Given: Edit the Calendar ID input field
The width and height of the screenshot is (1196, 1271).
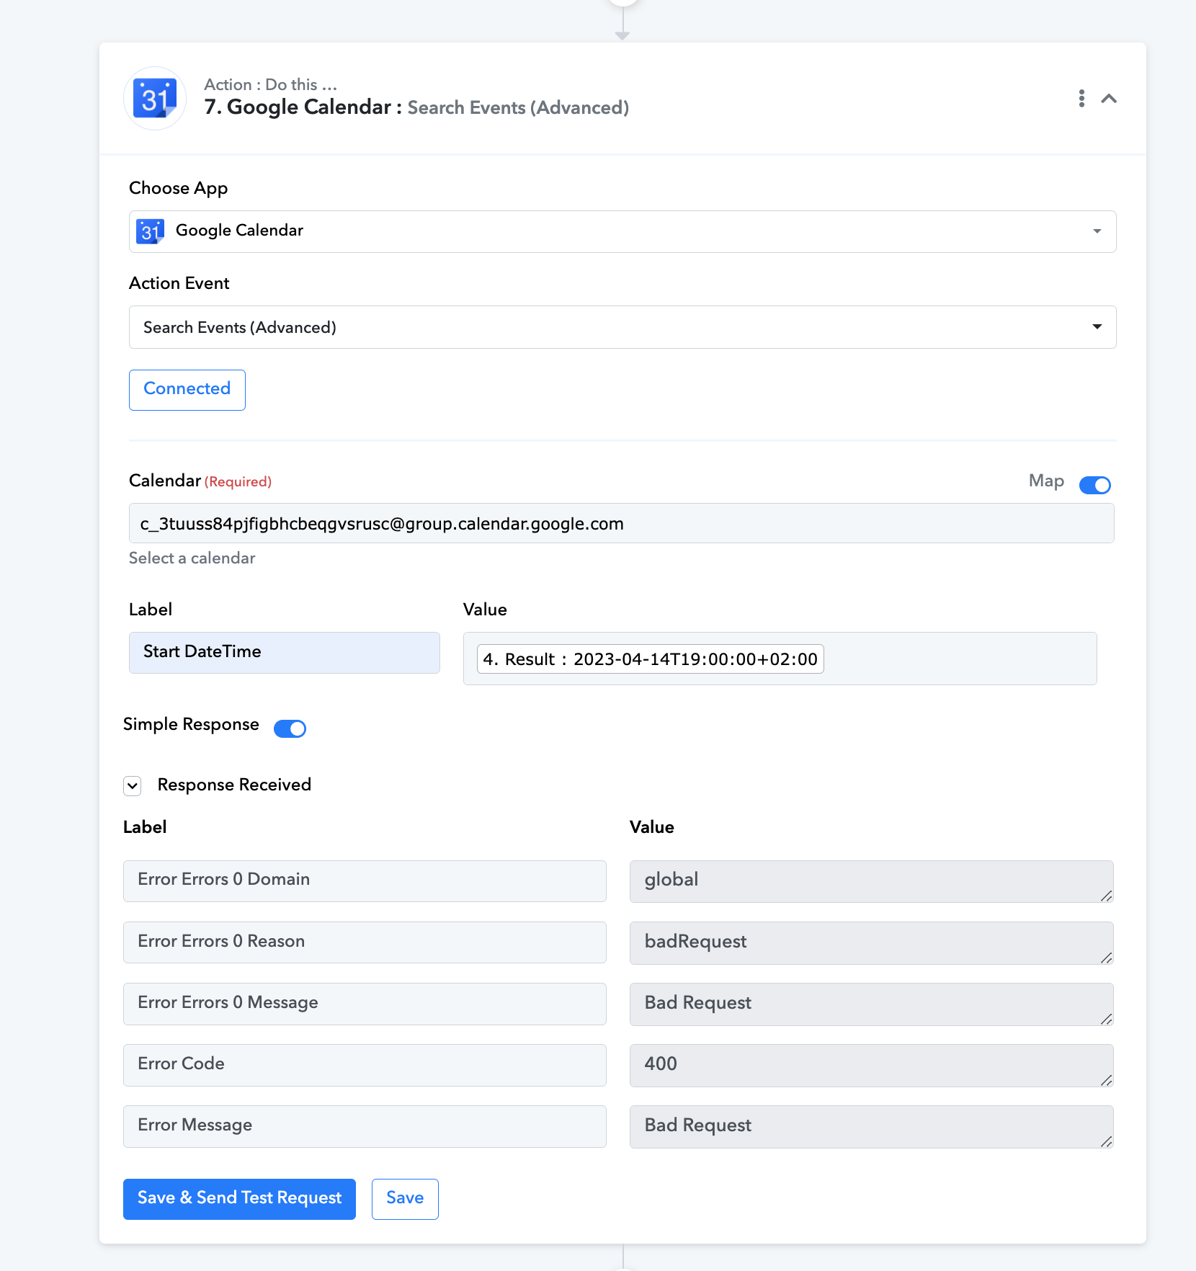Looking at the screenshot, I should [x=621, y=523].
